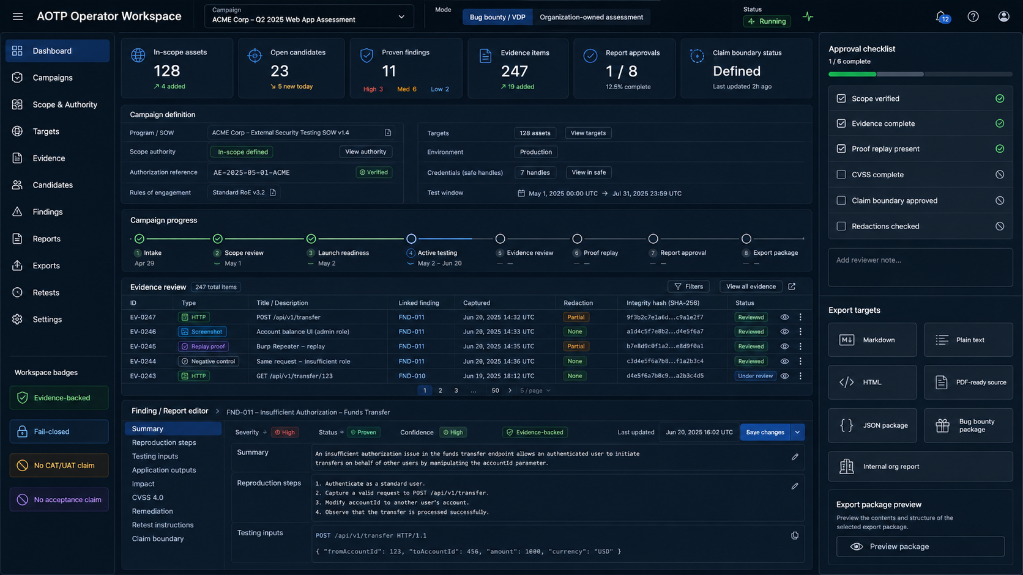Image resolution: width=1023 pixels, height=575 pixels.
Task: Open notifications bell with 12 badge
Action: (x=942, y=16)
